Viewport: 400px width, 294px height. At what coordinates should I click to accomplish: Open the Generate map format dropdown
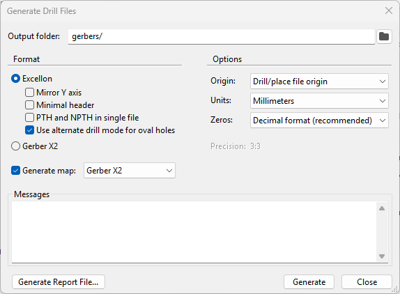(x=130, y=170)
